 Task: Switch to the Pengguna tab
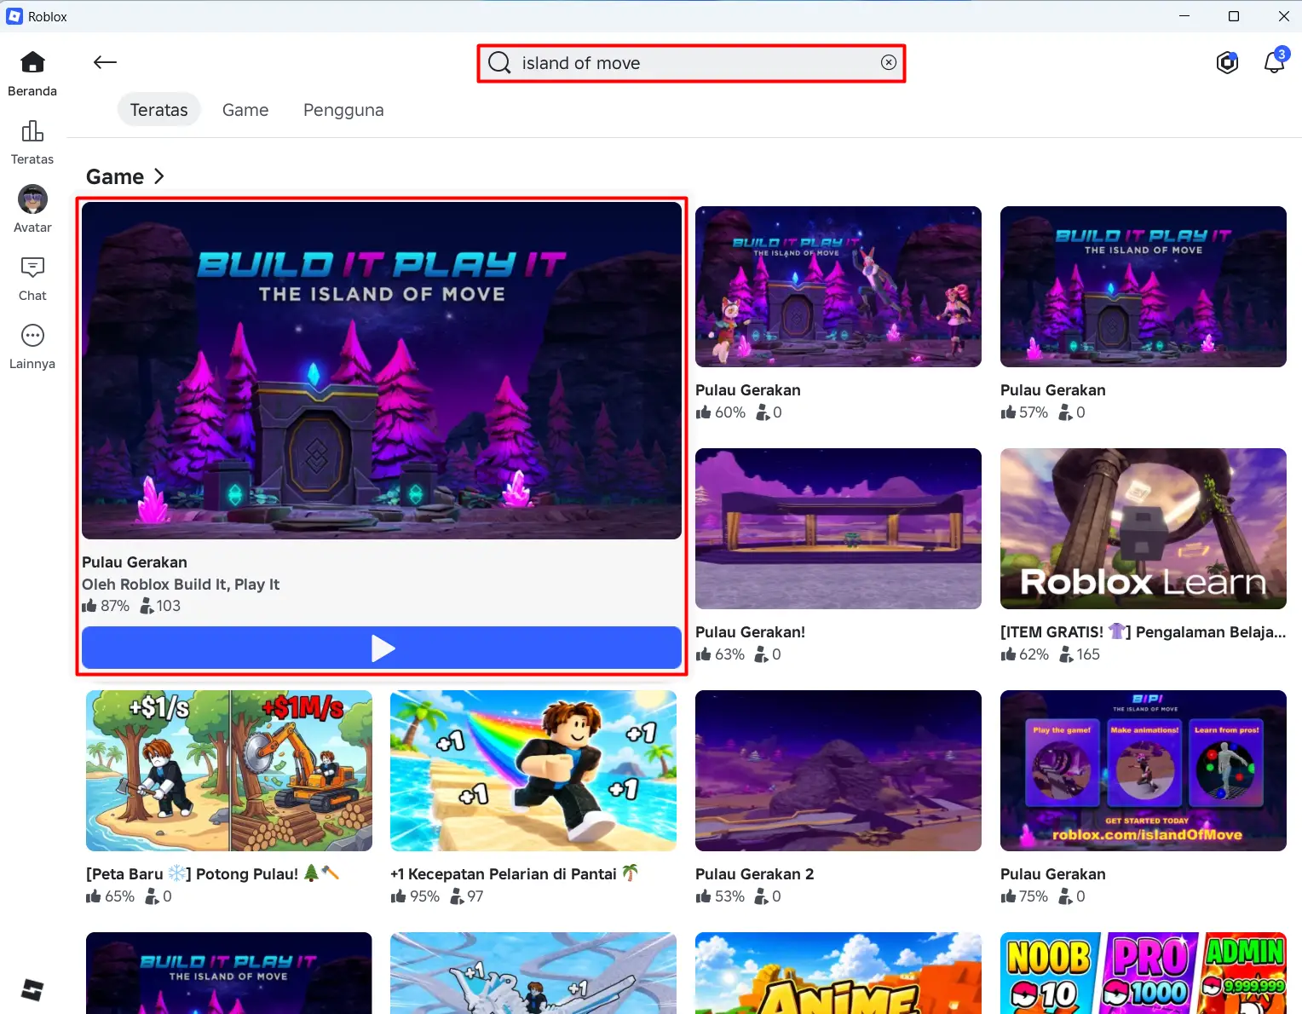[343, 110]
